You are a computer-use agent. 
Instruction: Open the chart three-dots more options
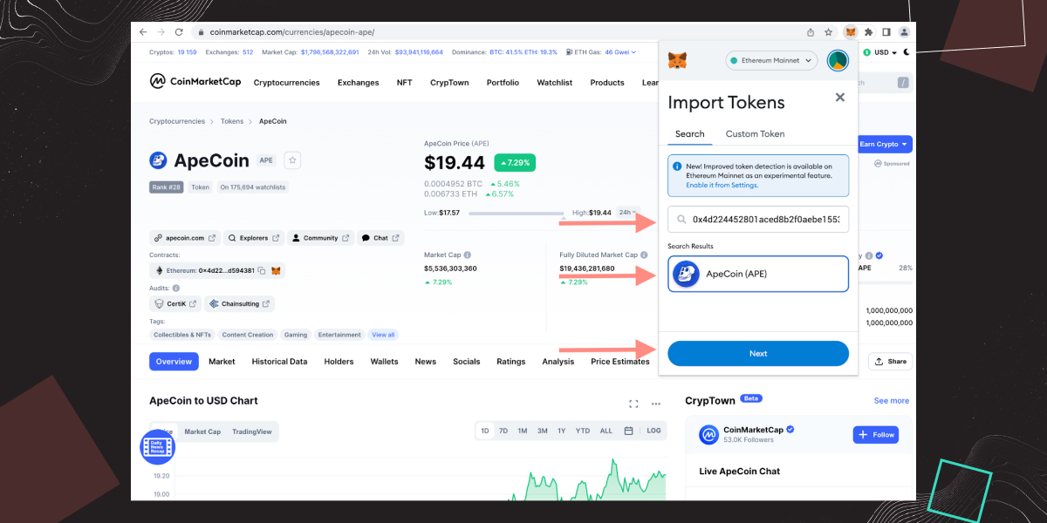pyautogui.click(x=656, y=404)
